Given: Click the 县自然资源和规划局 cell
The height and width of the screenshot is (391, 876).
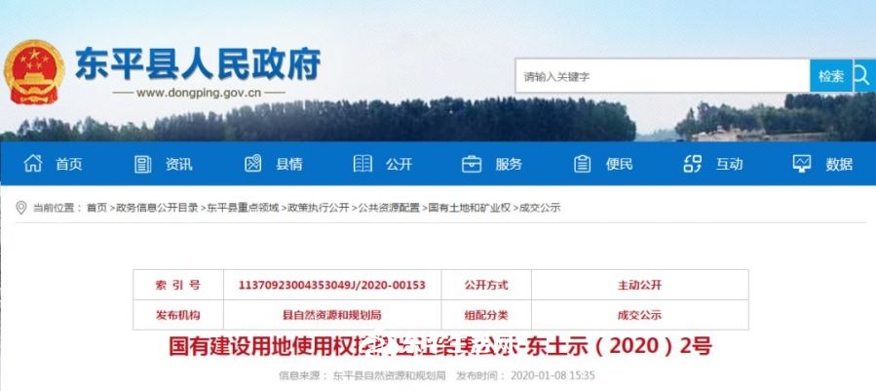Looking at the screenshot, I should click(x=332, y=315).
